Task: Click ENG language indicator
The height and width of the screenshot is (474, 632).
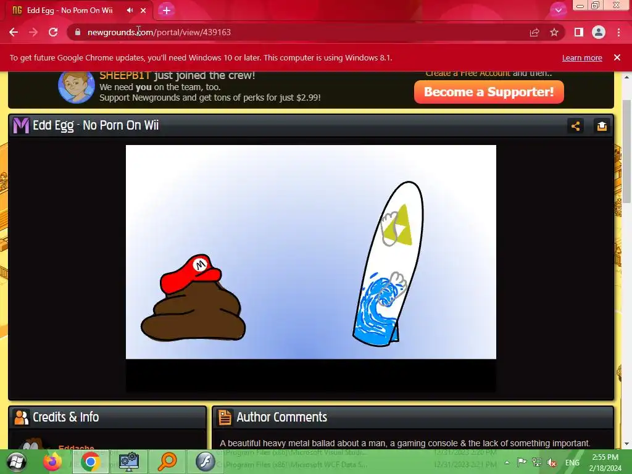Action: pyautogui.click(x=572, y=463)
